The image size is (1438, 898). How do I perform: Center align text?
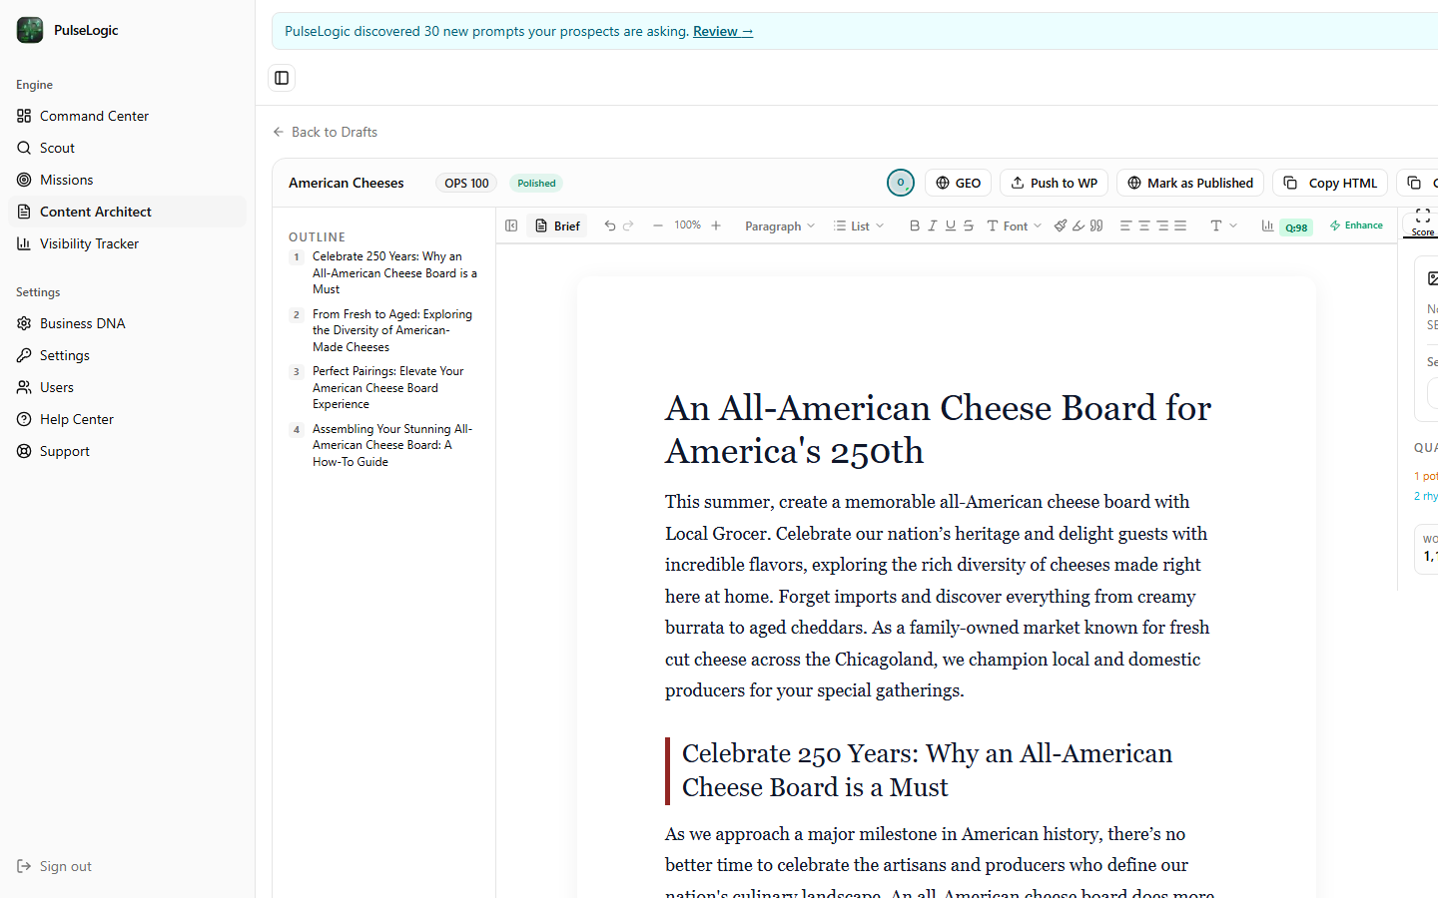tap(1144, 225)
